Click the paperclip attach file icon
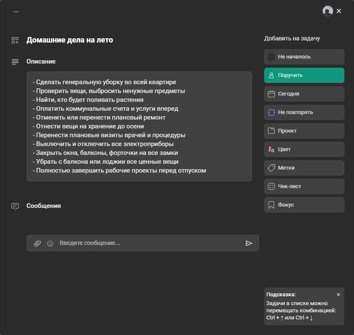The image size is (354, 335). coord(38,243)
